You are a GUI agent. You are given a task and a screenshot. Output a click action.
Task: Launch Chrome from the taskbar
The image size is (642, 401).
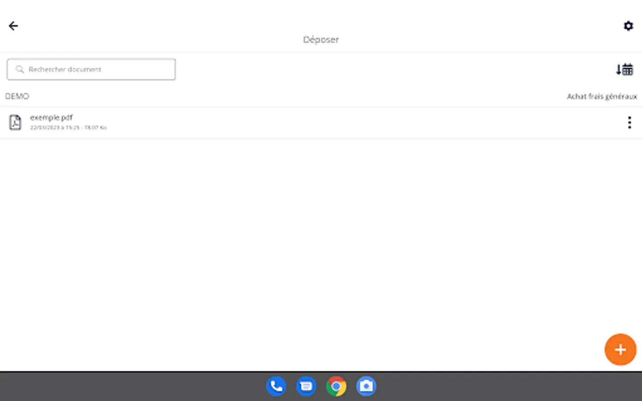[x=336, y=386]
